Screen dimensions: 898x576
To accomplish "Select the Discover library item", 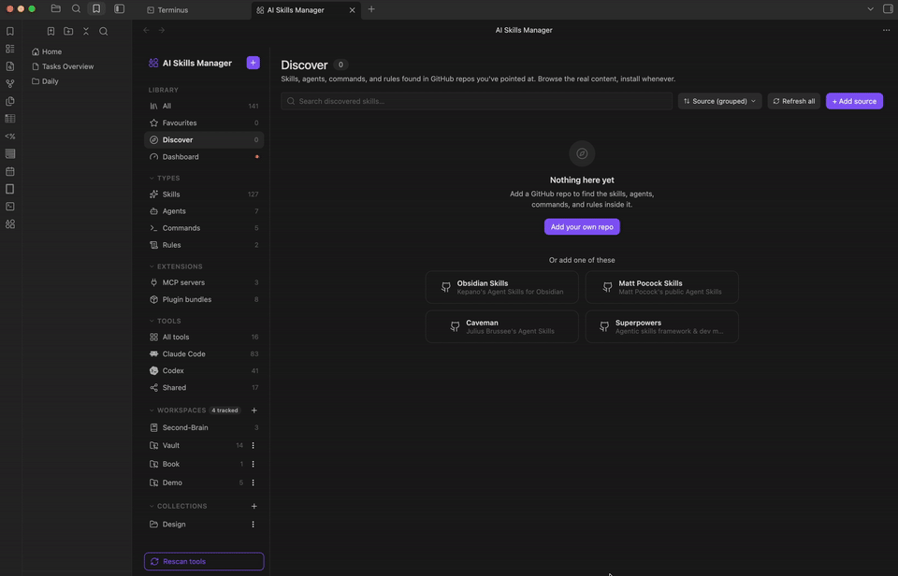I will pyautogui.click(x=204, y=139).
